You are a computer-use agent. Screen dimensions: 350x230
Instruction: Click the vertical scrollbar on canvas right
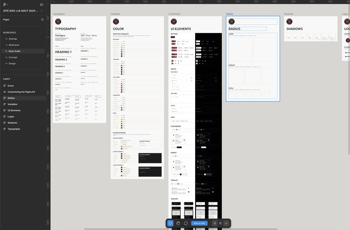(349, 79)
